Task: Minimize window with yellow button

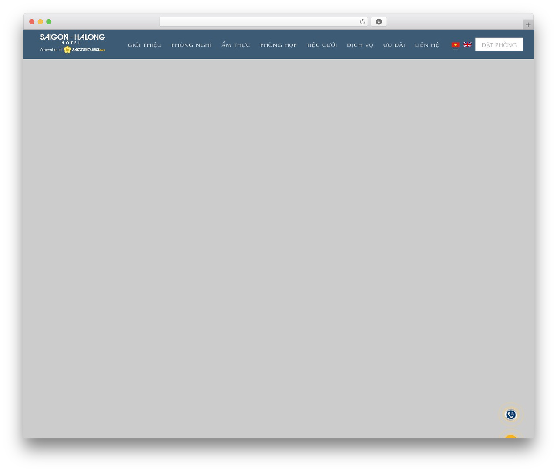Action: point(40,22)
